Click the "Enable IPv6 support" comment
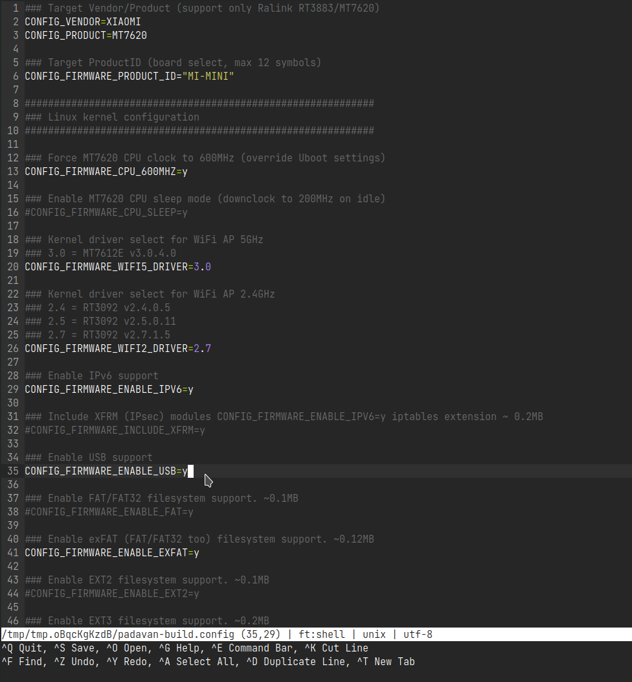The width and height of the screenshot is (632, 682). (92, 376)
